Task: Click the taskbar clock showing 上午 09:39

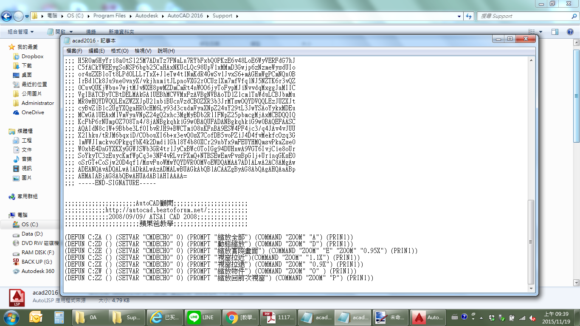Action: click(x=556, y=317)
